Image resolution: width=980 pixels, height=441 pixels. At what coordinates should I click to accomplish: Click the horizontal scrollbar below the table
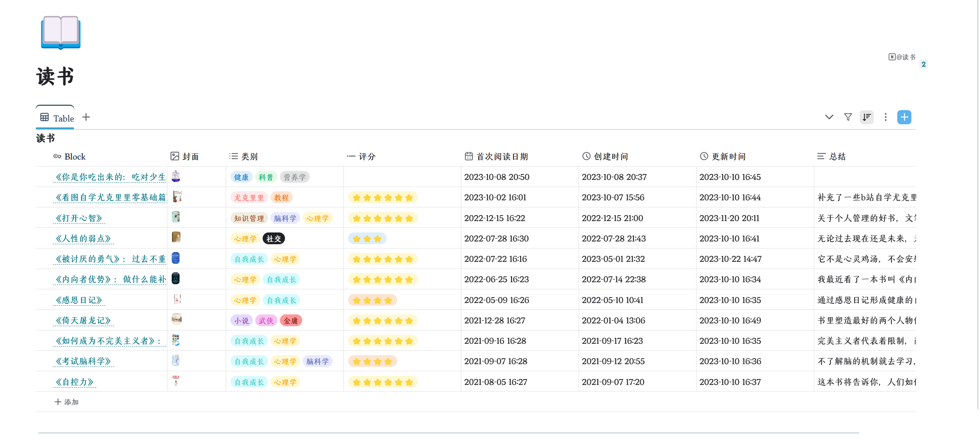point(448,433)
